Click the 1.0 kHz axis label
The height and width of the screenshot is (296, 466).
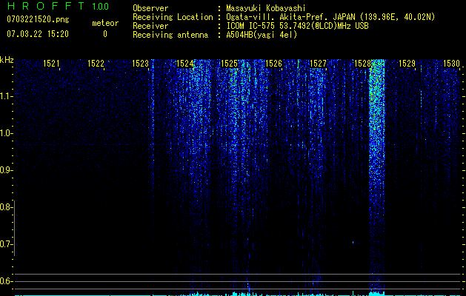[6, 133]
